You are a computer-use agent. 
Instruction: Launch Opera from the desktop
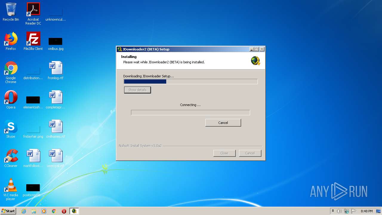pyautogui.click(x=11, y=100)
